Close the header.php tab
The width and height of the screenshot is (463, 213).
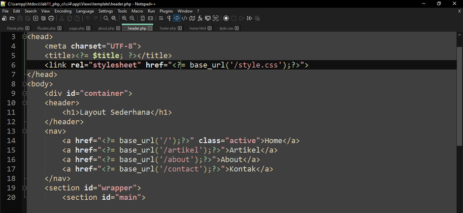(x=150, y=28)
